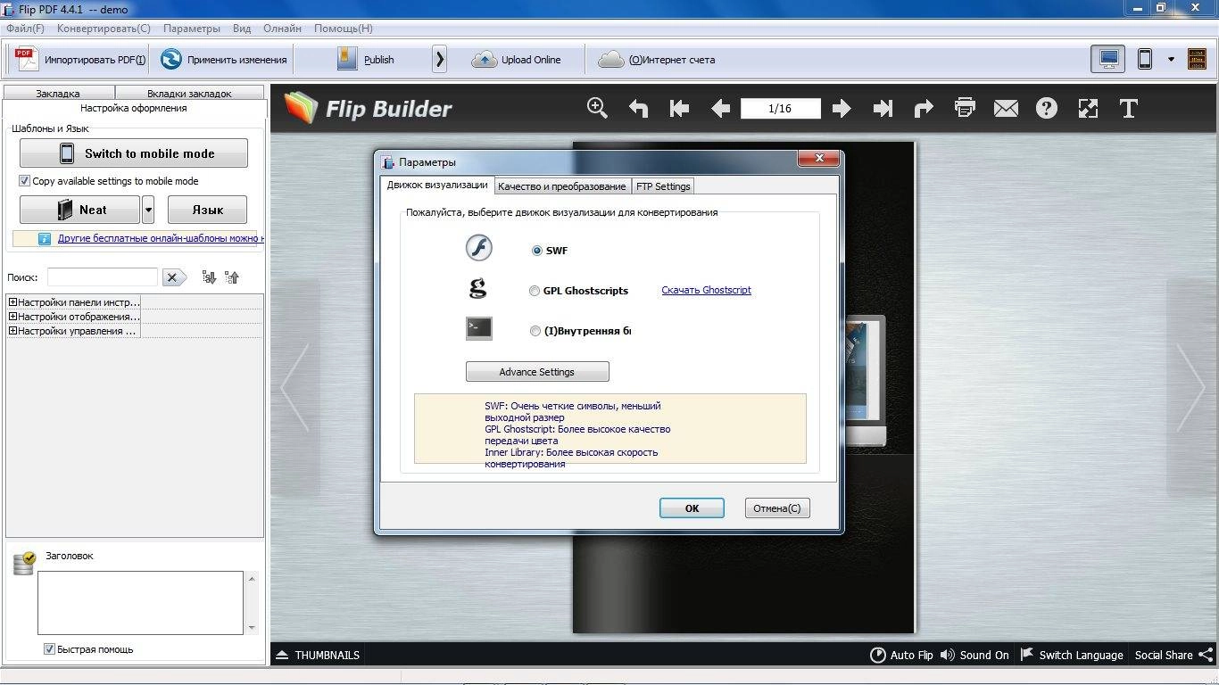Click expand-all tree icon next to search
Viewport: 1219px width, 685px height.
coord(209,277)
